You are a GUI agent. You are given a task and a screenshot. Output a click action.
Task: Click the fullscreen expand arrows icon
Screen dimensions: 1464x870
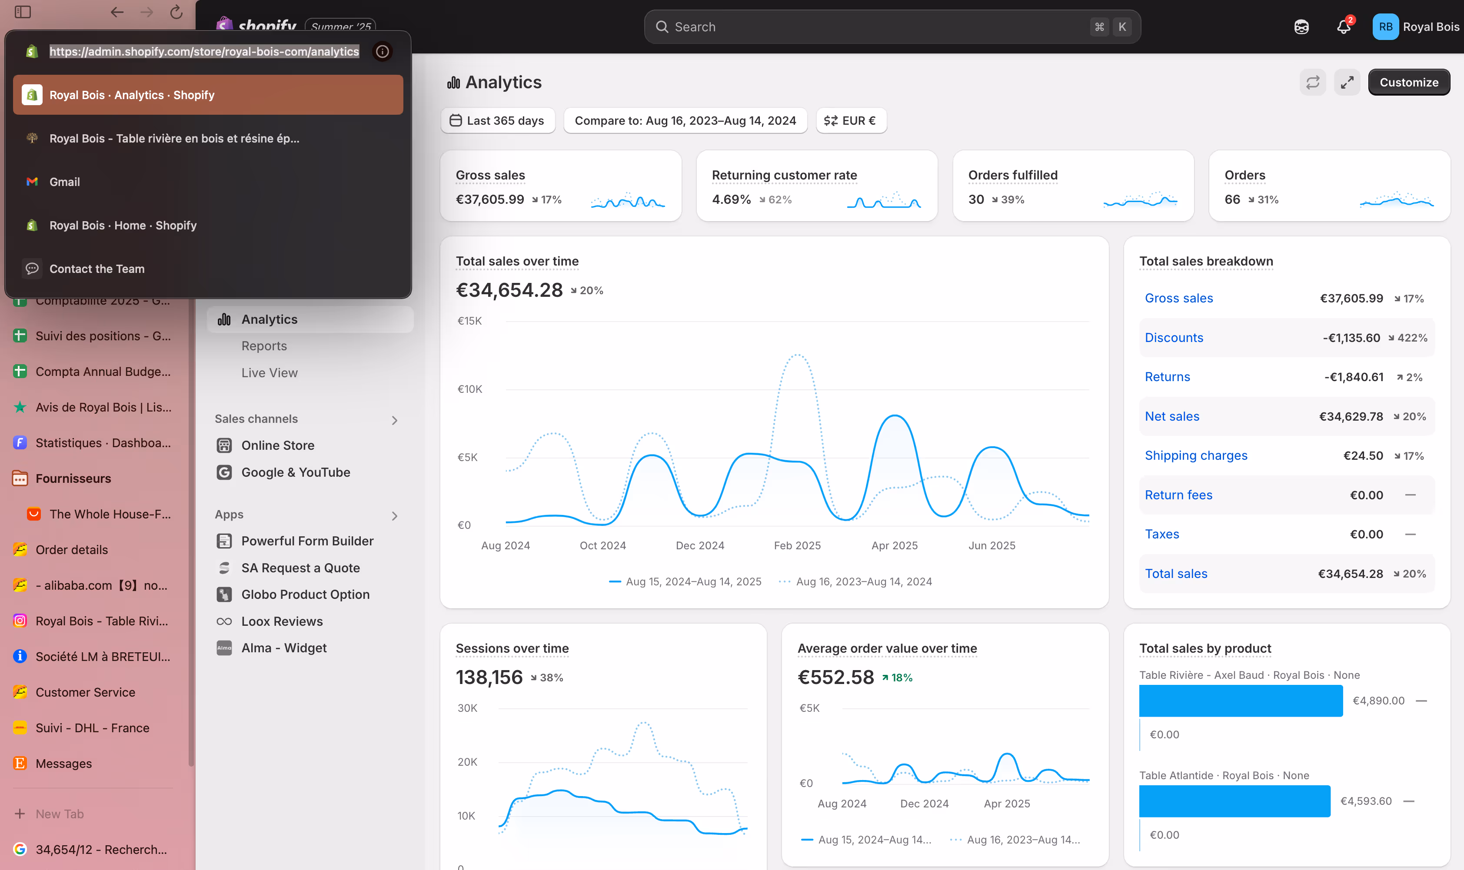1347,82
